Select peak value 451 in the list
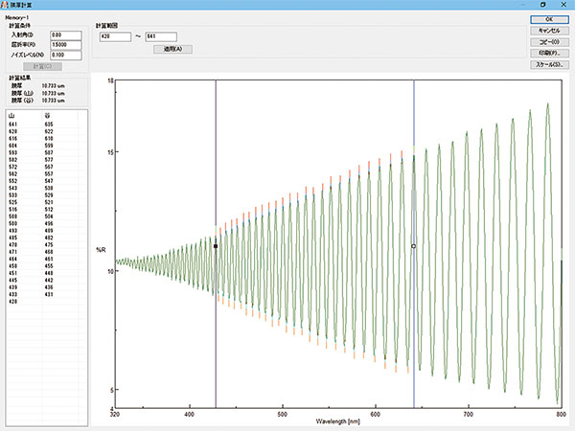This screenshot has width=575, height=431. (12, 273)
